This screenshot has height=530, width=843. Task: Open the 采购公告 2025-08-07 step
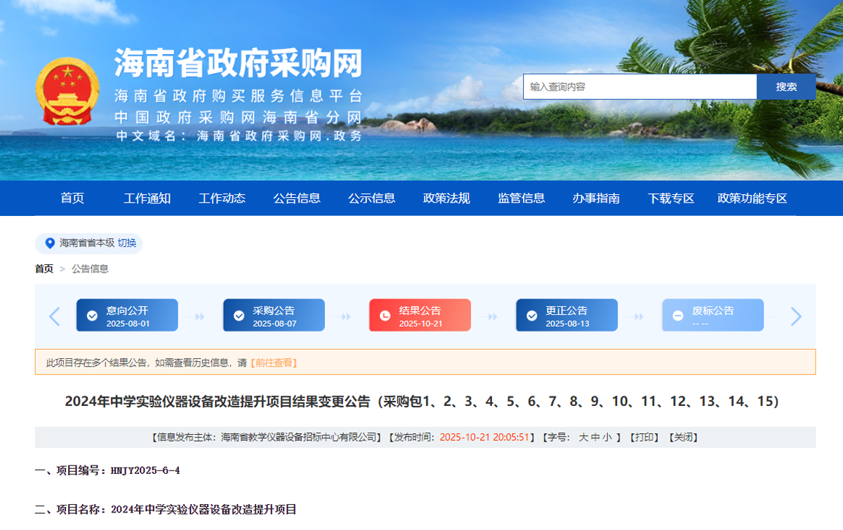(274, 315)
